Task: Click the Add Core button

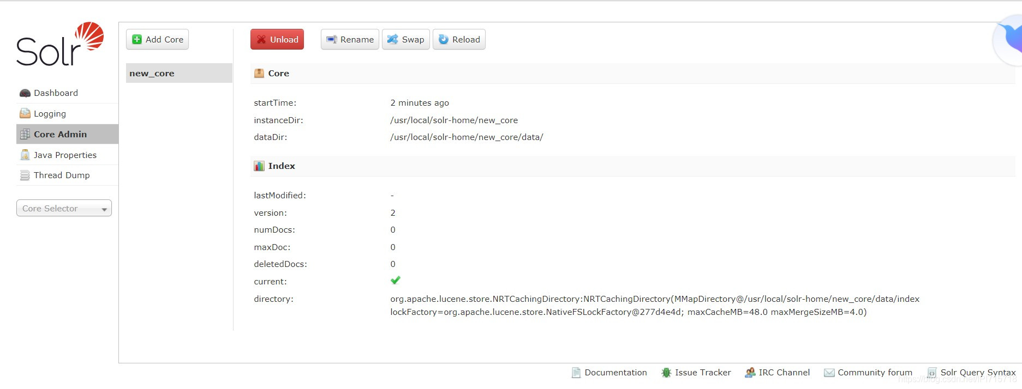Action: click(x=157, y=39)
